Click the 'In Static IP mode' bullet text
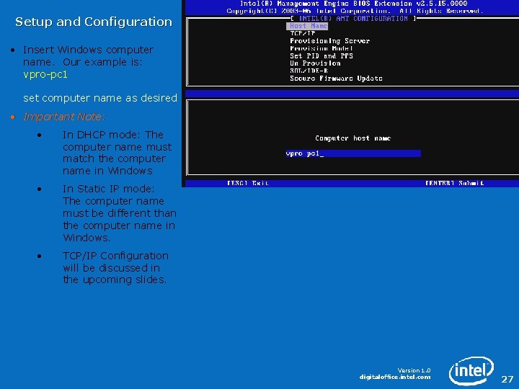Screen dimensions: 519x389 tap(119, 213)
